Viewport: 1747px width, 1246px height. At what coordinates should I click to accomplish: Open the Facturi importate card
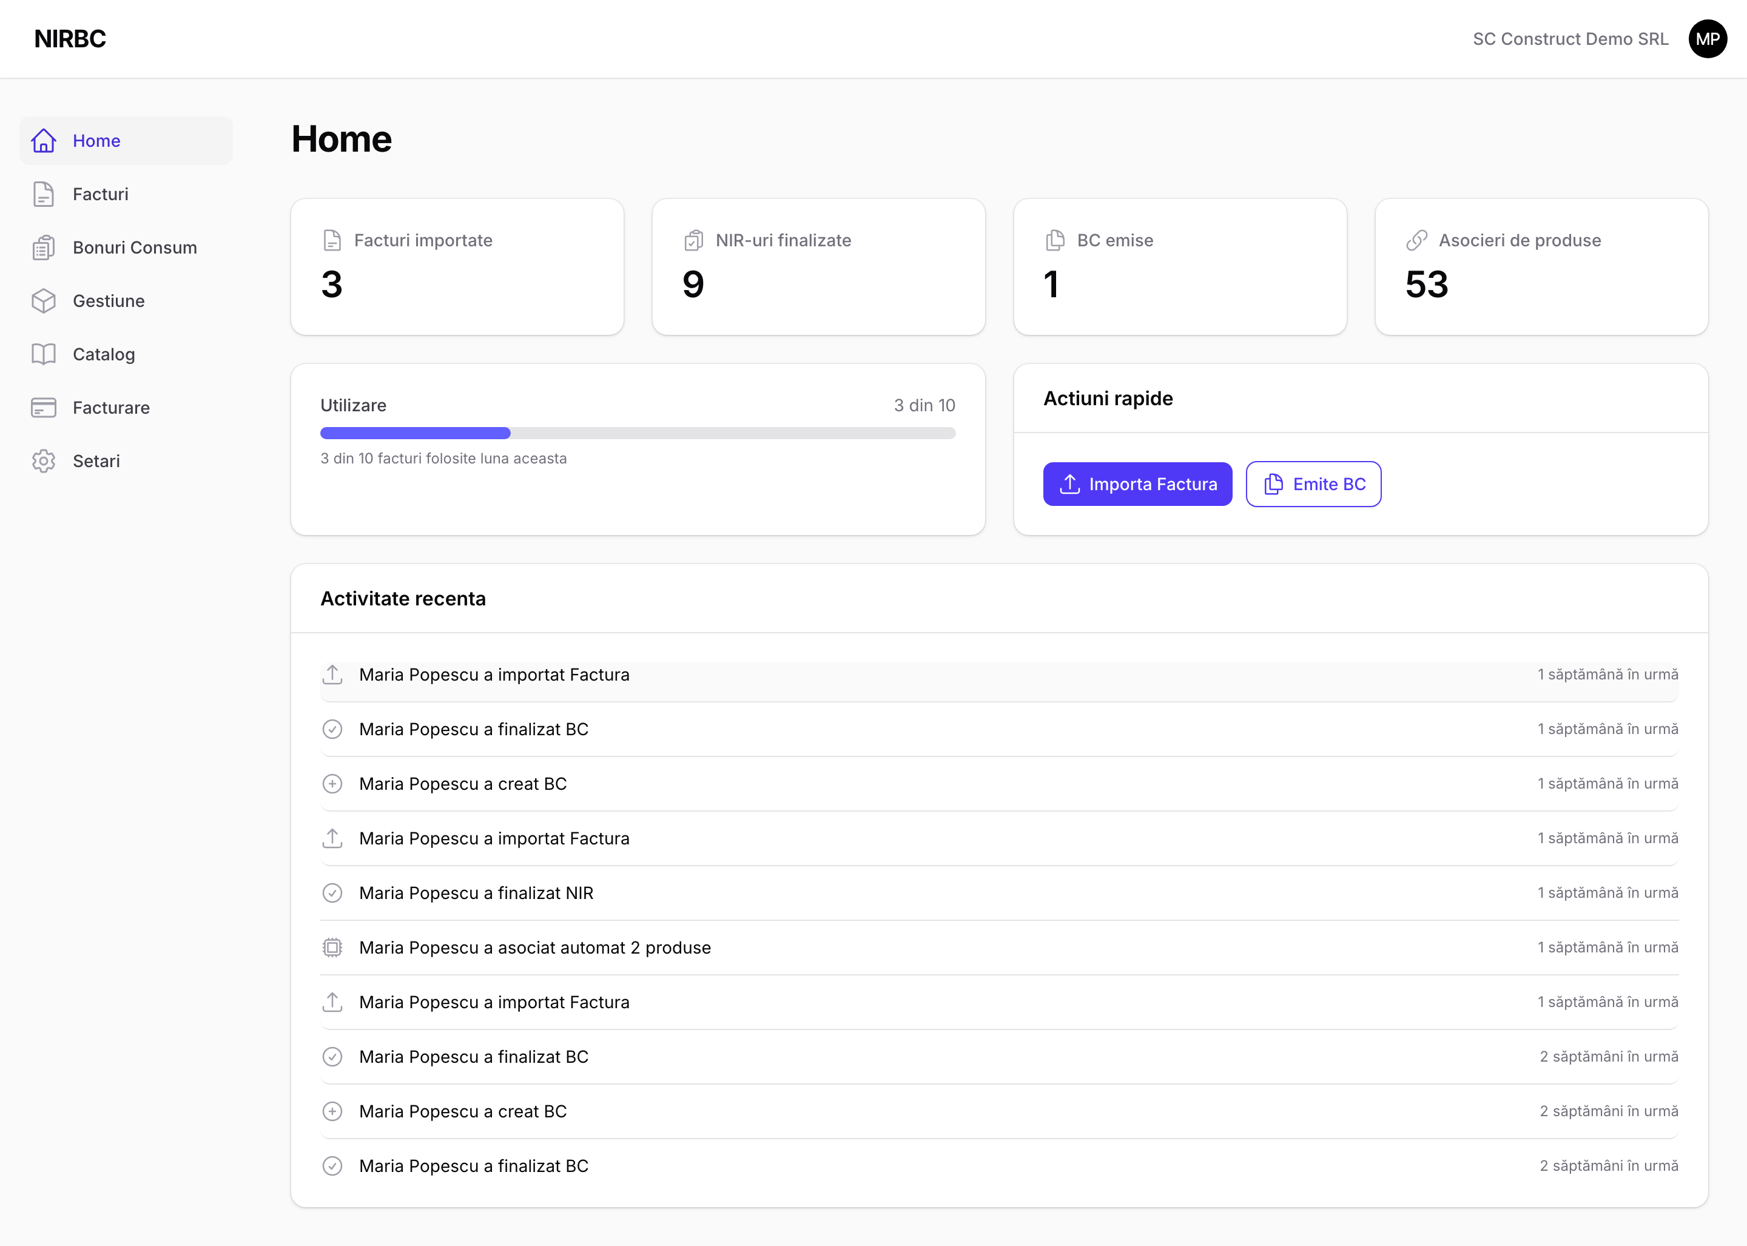[x=457, y=267]
